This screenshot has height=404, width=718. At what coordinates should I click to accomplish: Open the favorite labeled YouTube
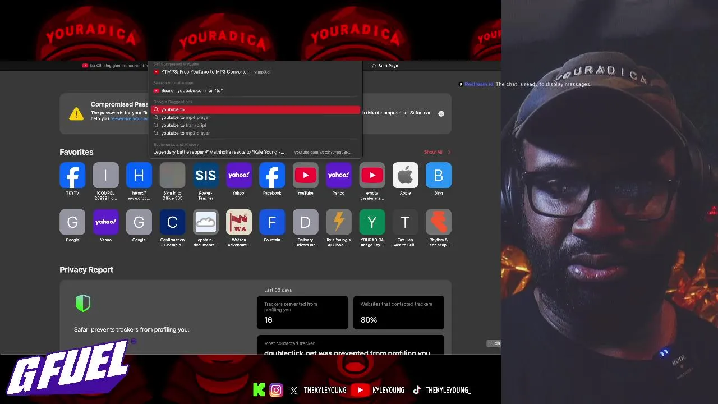pos(305,175)
